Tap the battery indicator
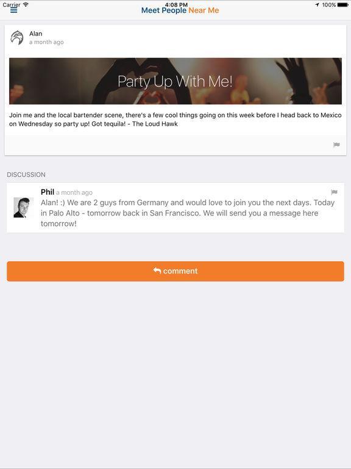This screenshot has height=469, width=351. coord(343,5)
